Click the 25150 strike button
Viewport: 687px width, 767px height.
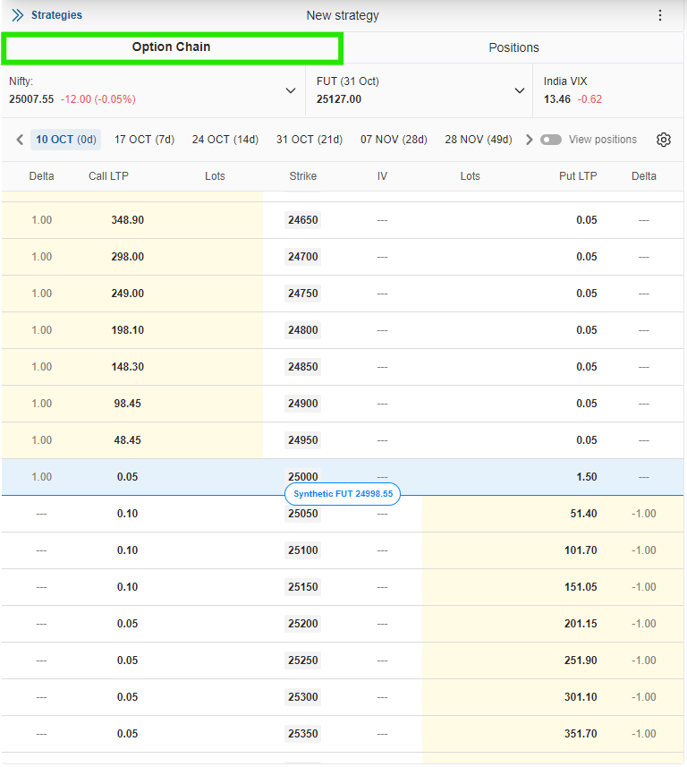pyautogui.click(x=302, y=587)
